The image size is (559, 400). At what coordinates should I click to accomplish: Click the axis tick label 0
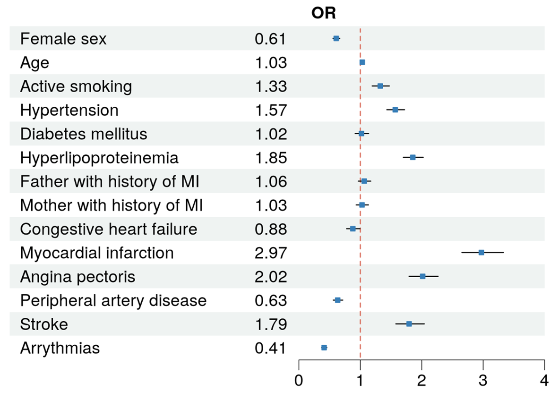pos(299,381)
